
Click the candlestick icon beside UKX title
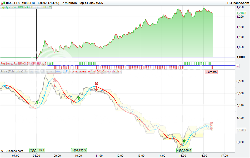3,3
